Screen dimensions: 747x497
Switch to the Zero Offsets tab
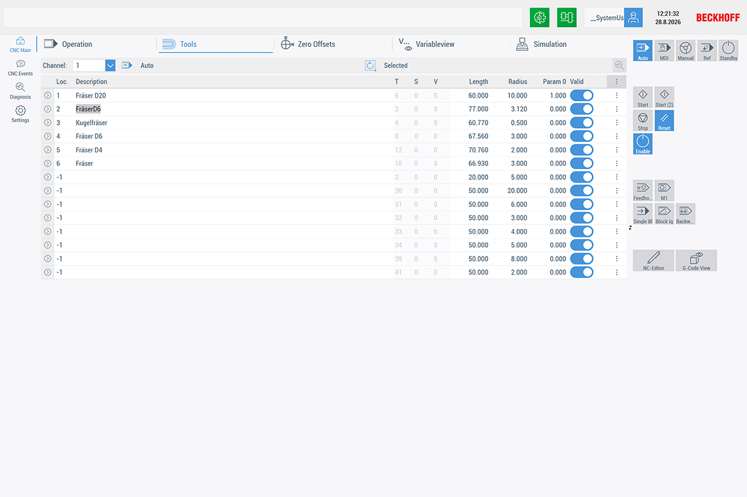(334, 44)
